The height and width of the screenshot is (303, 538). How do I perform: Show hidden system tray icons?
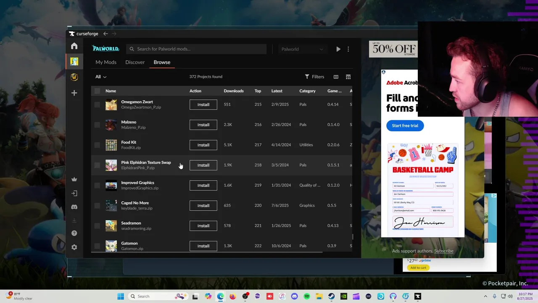coord(485,296)
